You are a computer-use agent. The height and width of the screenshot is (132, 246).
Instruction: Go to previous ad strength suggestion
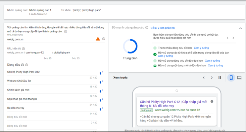click(227, 38)
